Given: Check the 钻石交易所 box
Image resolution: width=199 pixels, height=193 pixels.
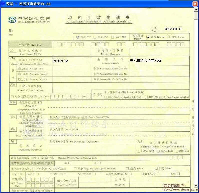Looking at the screenshot, I should (94, 174).
